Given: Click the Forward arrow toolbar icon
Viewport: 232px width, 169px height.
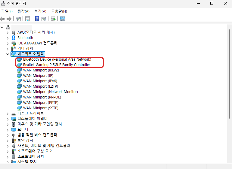Looking at the screenshot, I should (x=9, y=19).
